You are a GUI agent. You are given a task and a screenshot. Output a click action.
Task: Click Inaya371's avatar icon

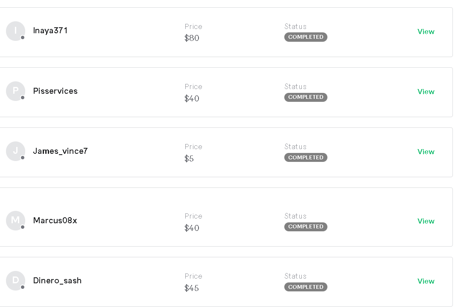pyautogui.click(x=15, y=31)
